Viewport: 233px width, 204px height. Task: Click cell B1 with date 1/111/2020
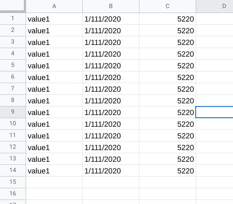pos(111,19)
